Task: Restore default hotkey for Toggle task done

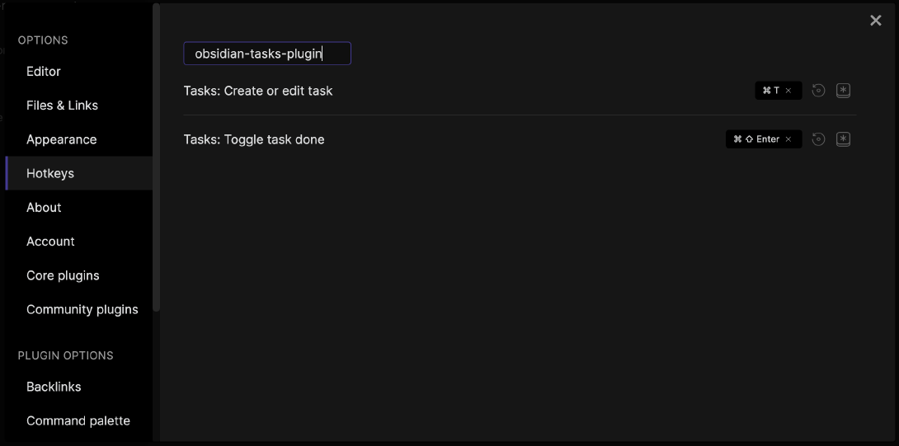Action: coord(818,139)
